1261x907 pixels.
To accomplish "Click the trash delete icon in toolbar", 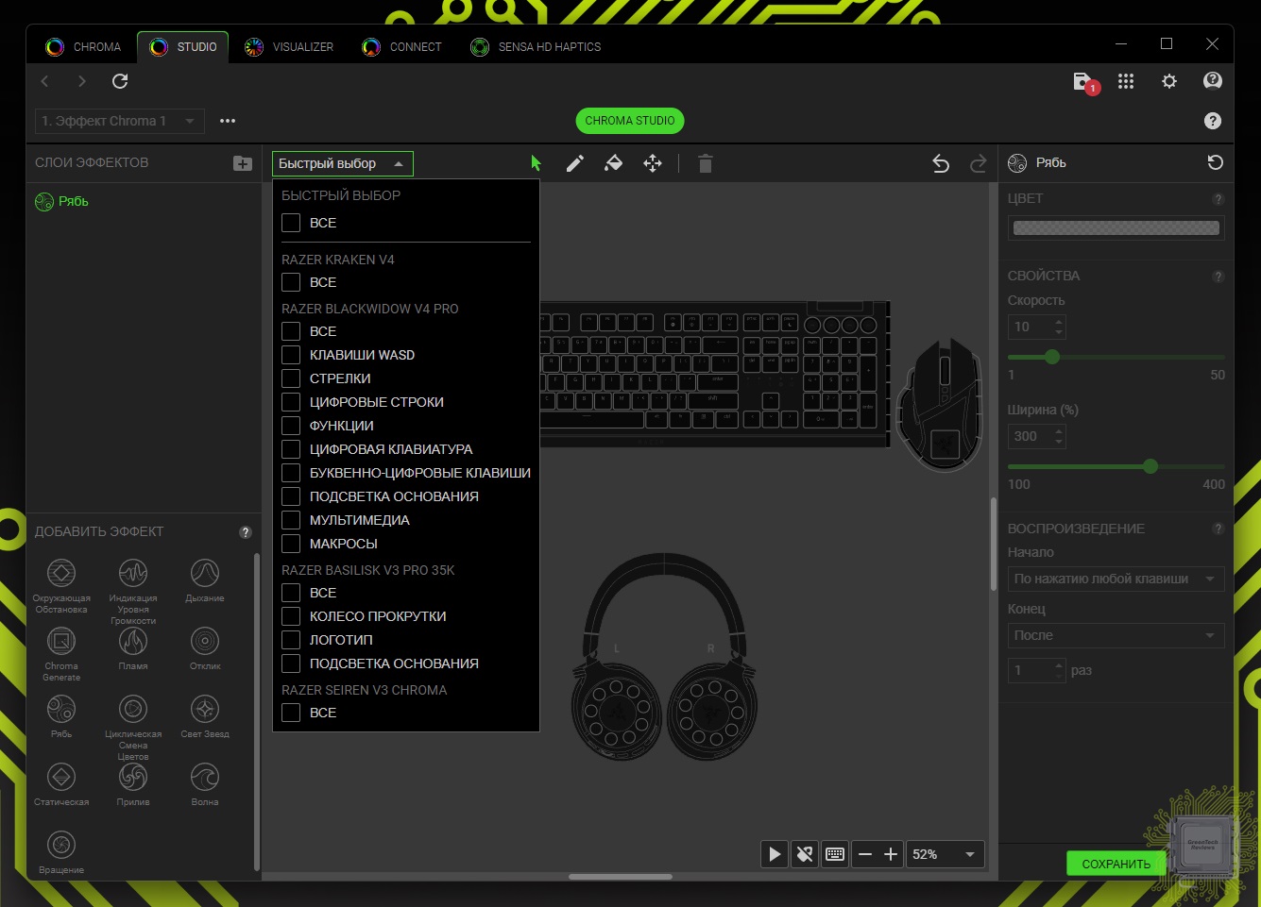I will 705,164.
